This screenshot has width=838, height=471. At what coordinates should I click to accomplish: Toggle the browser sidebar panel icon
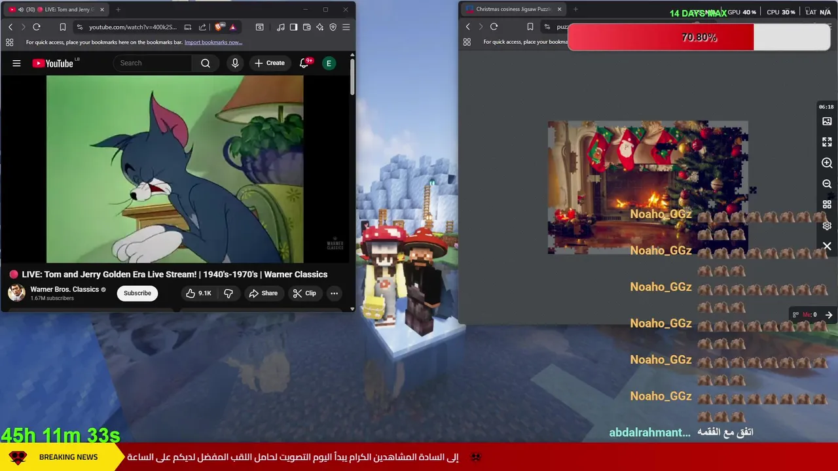(x=293, y=27)
